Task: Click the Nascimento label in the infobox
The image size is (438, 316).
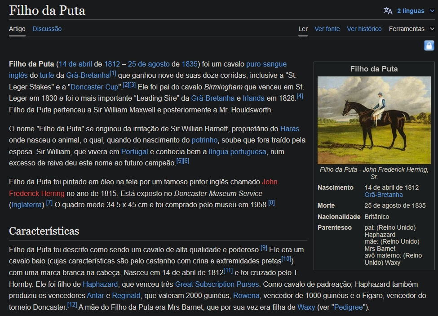Action: pyautogui.click(x=336, y=187)
